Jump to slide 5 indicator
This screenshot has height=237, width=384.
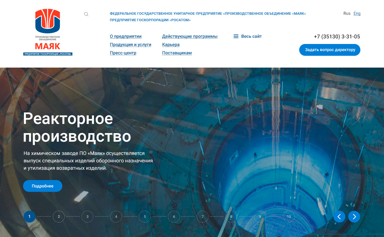(145, 217)
